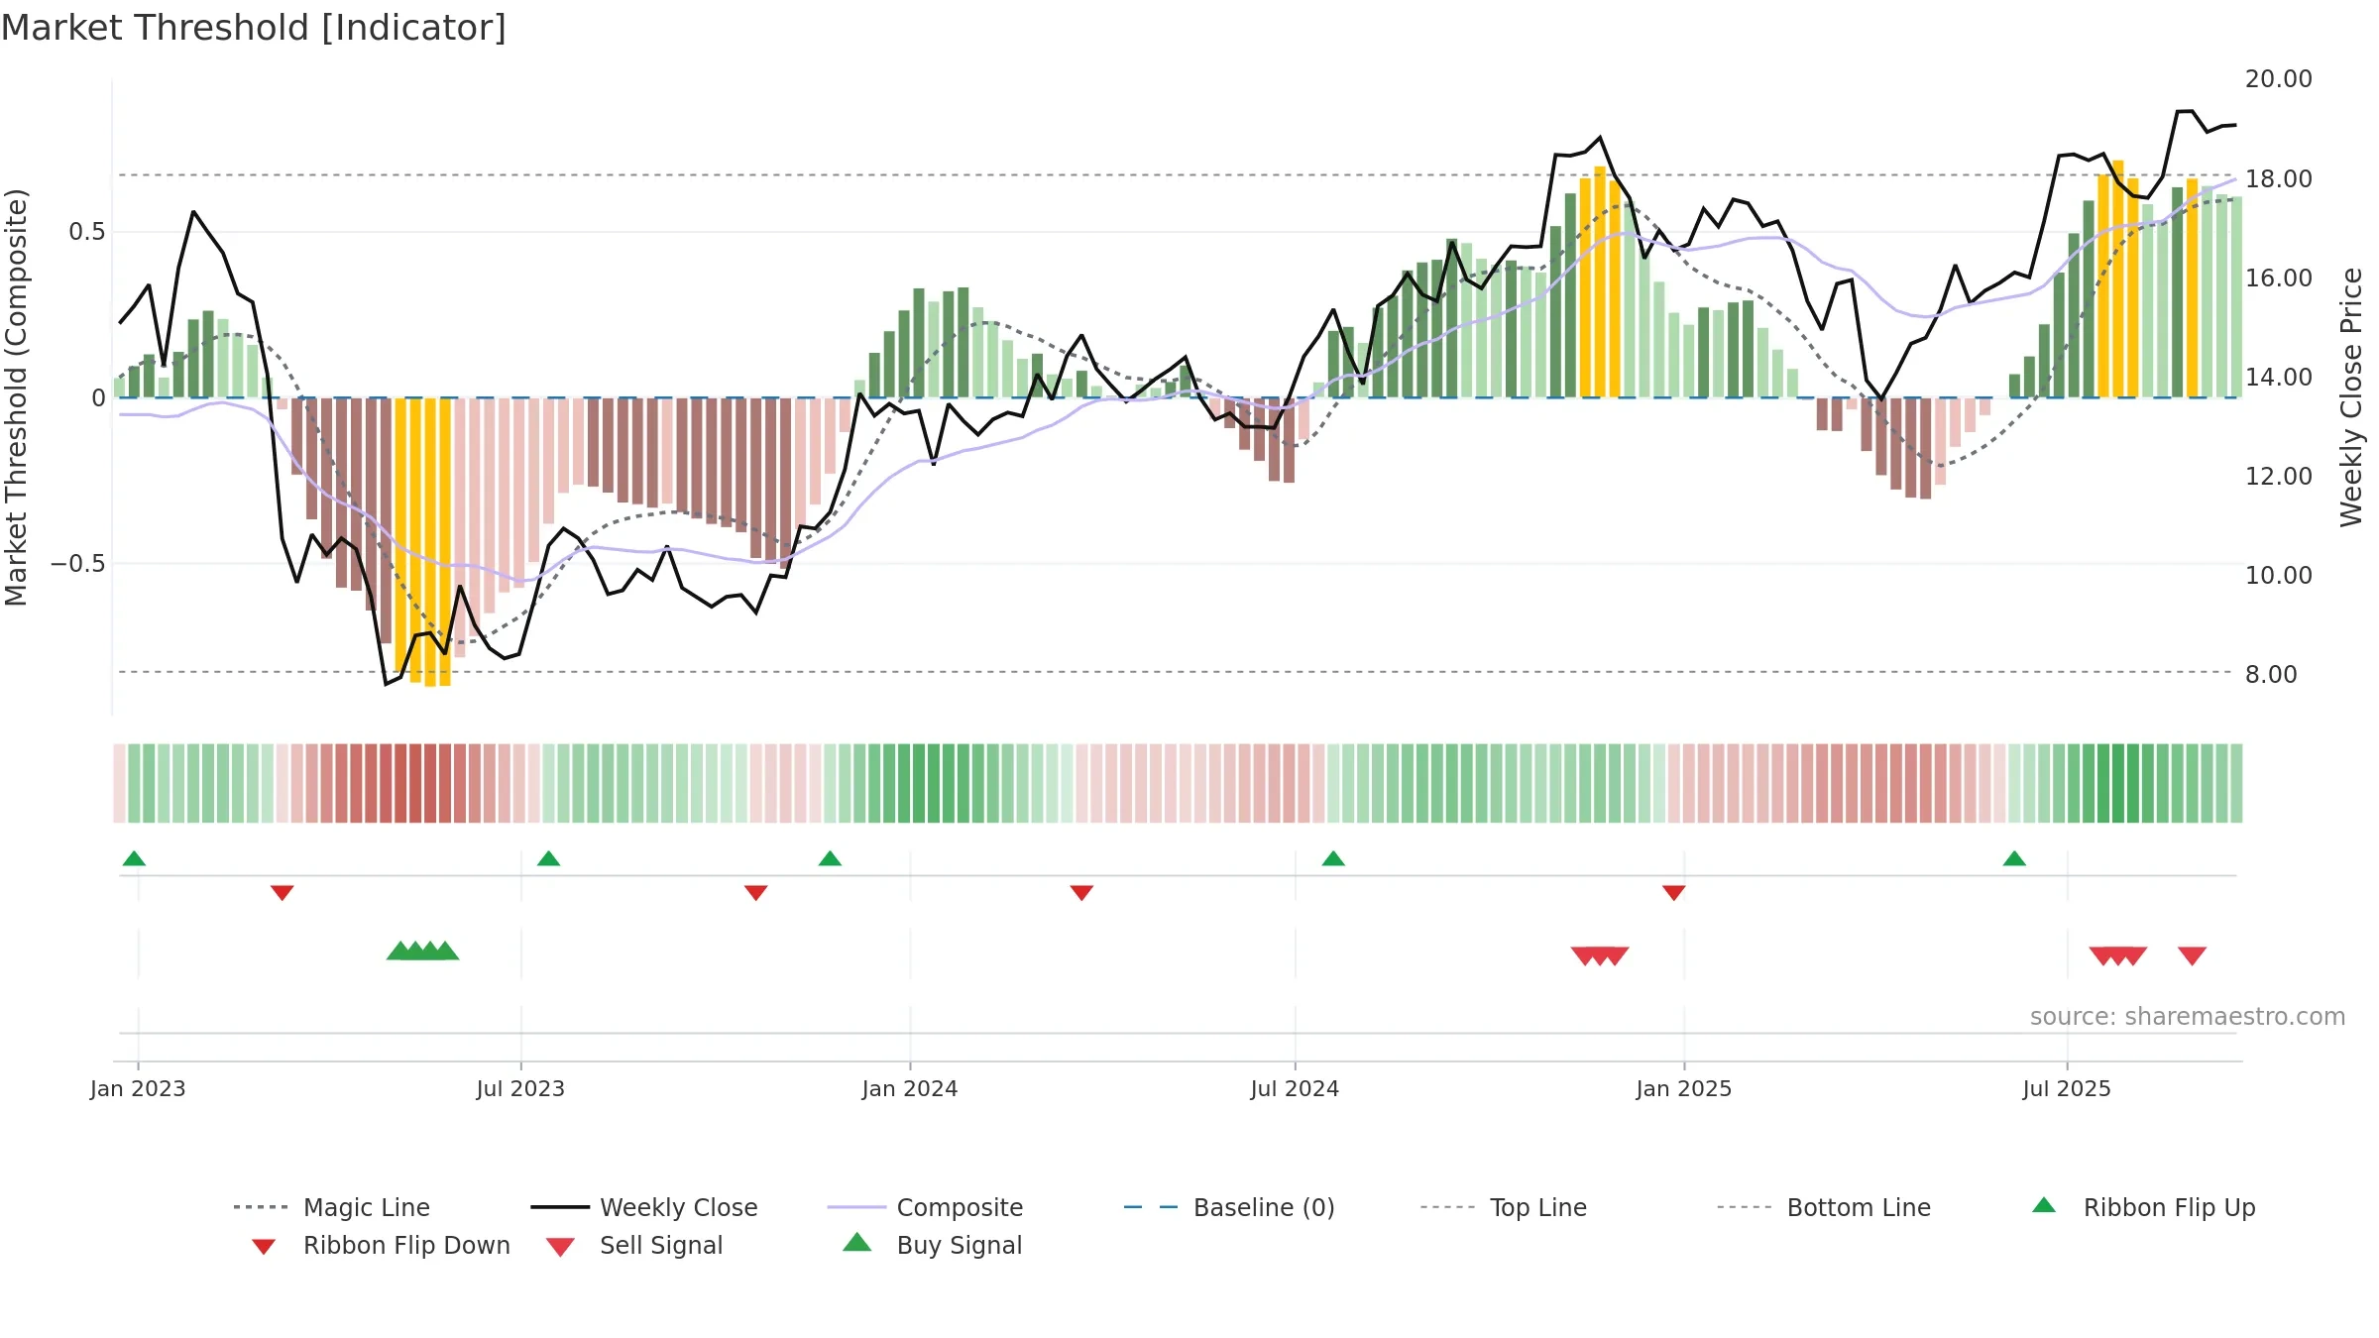
Task: Click the red flip-down triangle in late 2023
Action: tap(755, 893)
